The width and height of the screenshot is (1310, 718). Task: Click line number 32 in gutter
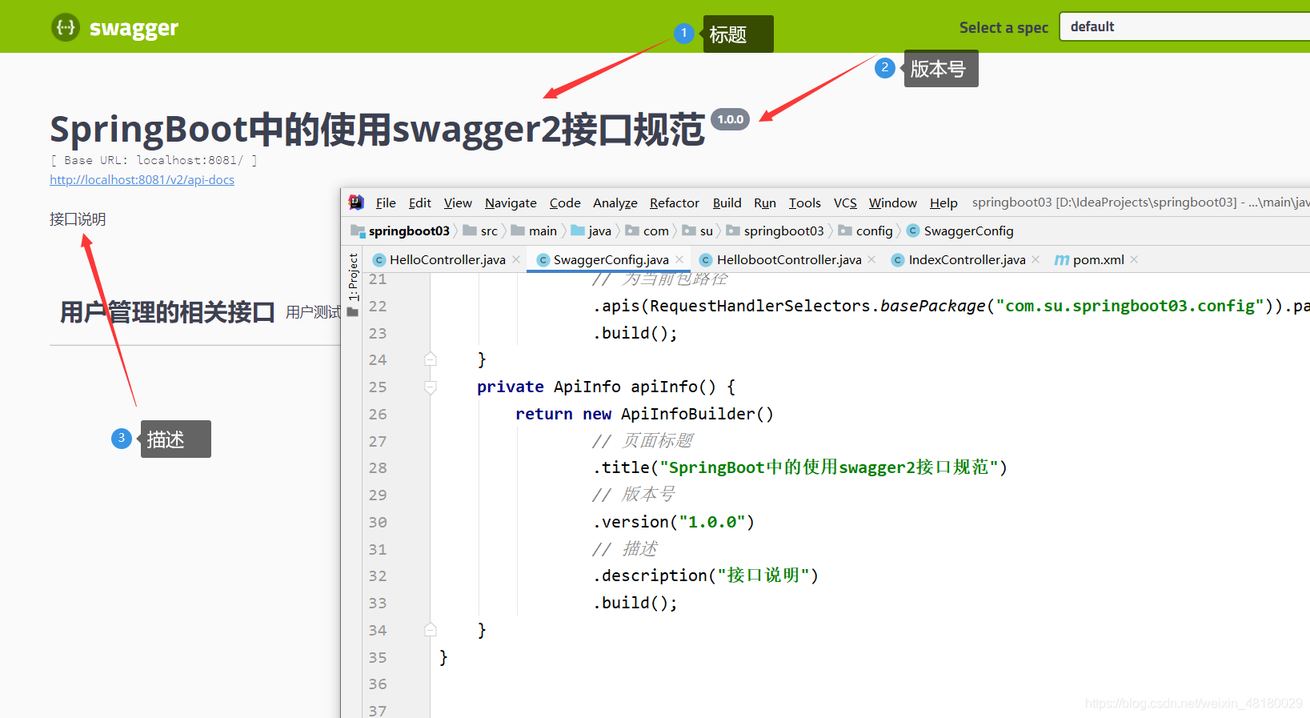coord(378,576)
